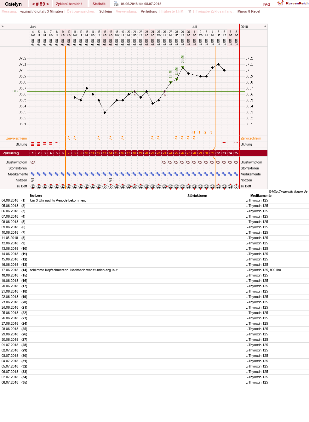
Task: Click the Catelyn profile name
Action: (13, 4)
